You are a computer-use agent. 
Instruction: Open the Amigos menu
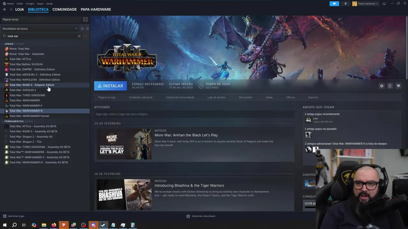(x=30, y=4)
